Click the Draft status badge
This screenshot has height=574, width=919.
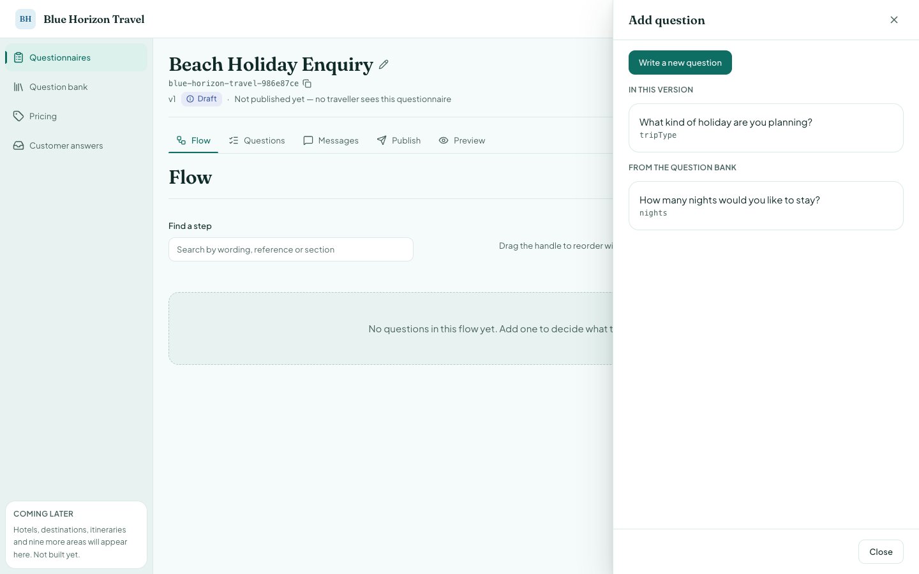[202, 99]
